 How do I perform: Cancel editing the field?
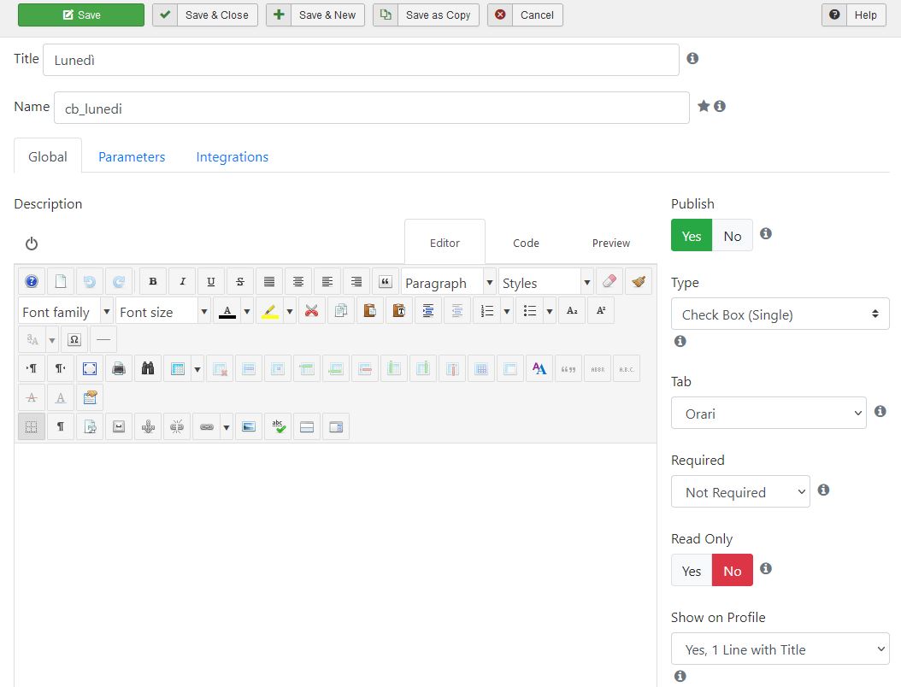pos(525,15)
